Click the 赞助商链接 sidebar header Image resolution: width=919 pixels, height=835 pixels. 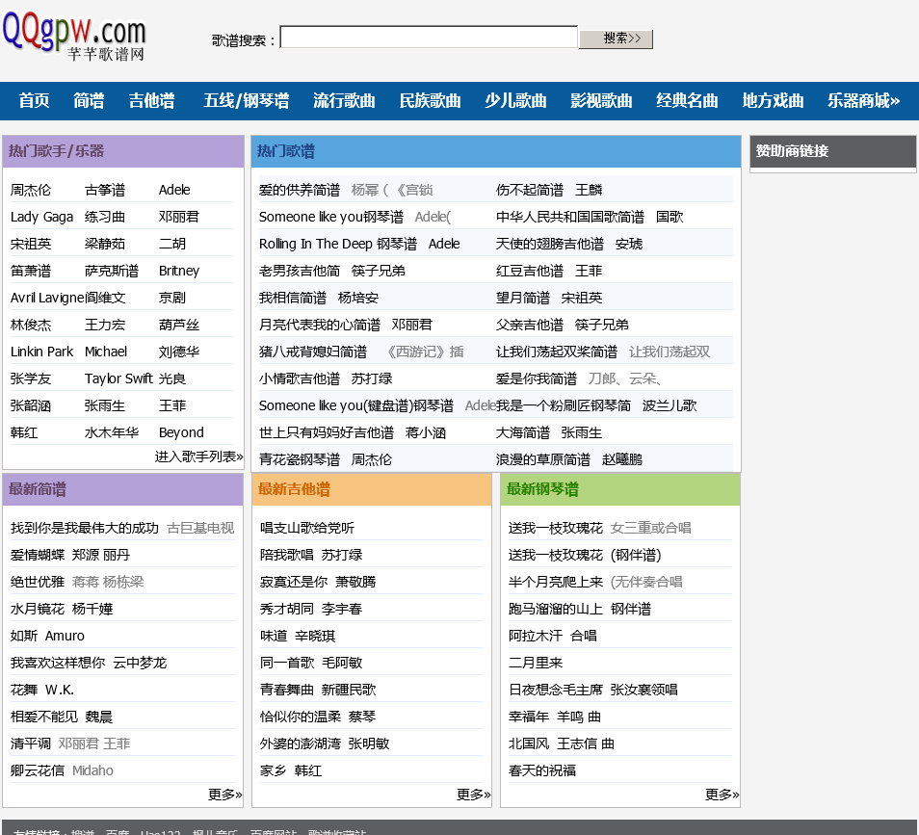[x=833, y=151]
